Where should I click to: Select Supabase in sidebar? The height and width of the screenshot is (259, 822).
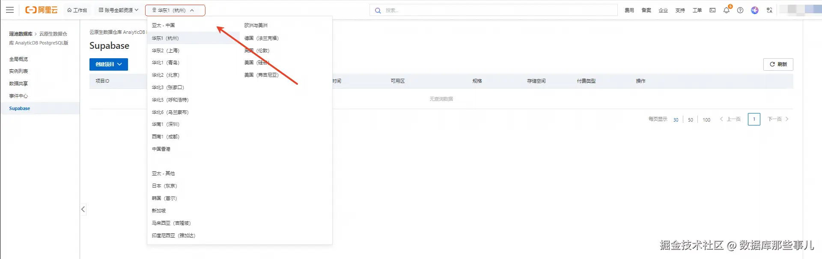(x=40, y=108)
